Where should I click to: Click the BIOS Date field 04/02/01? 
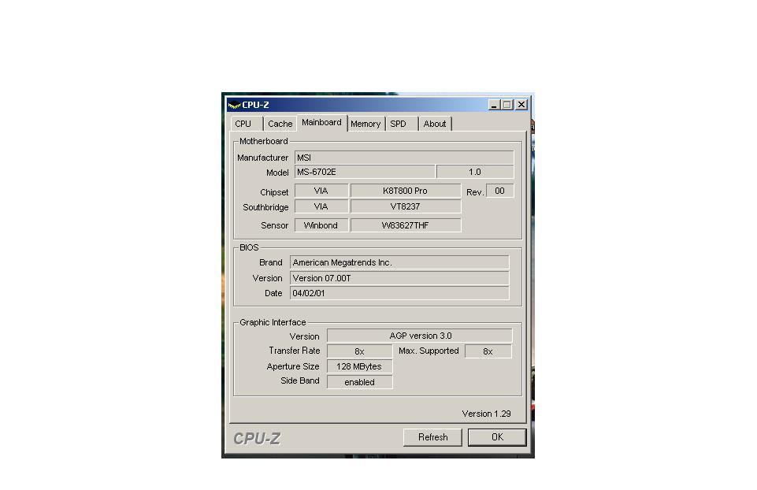399,293
